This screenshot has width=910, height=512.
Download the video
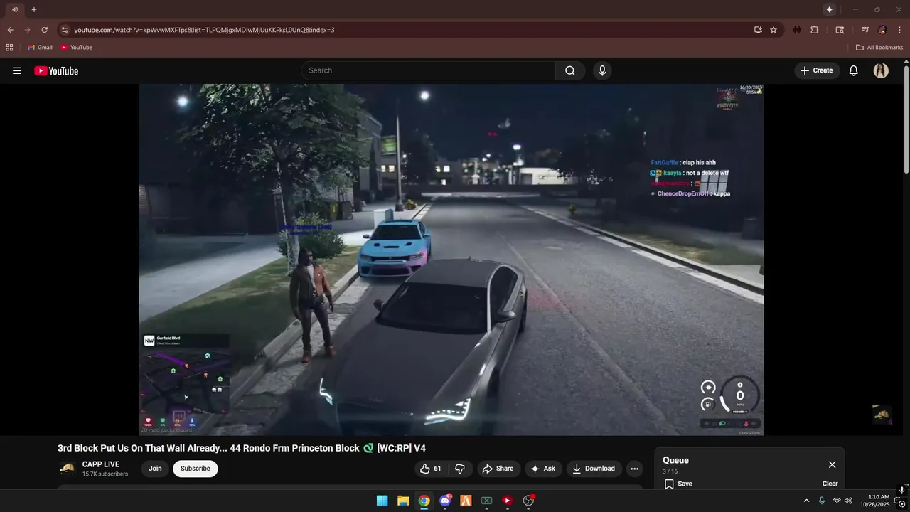click(594, 469)
